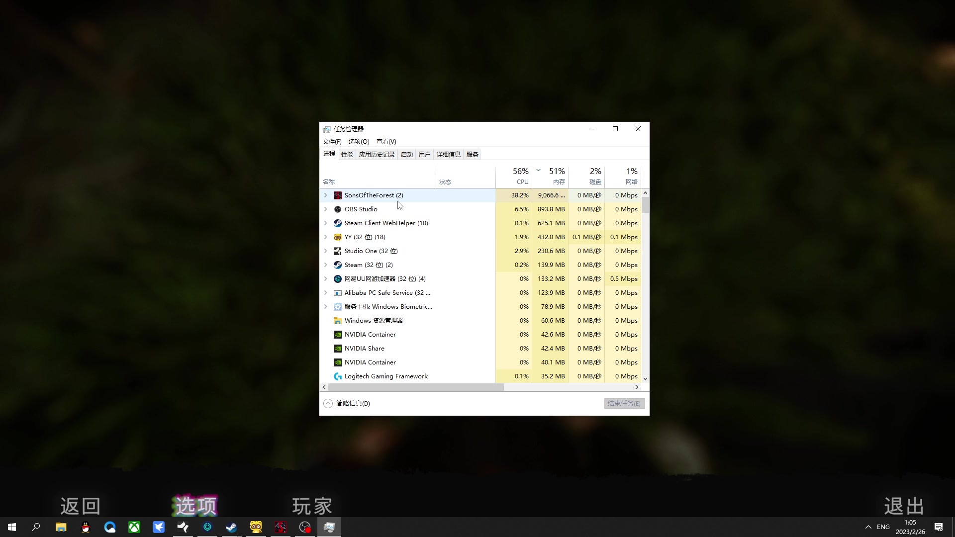Expand the Alibaba PC Safe Service row
This screenshot has width=955, height=537.
point(326,293)
